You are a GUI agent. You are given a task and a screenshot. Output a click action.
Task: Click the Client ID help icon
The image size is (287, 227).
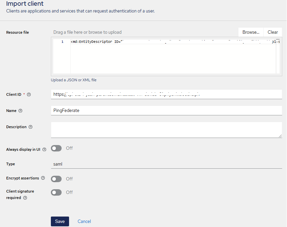(x=29, y=95)
